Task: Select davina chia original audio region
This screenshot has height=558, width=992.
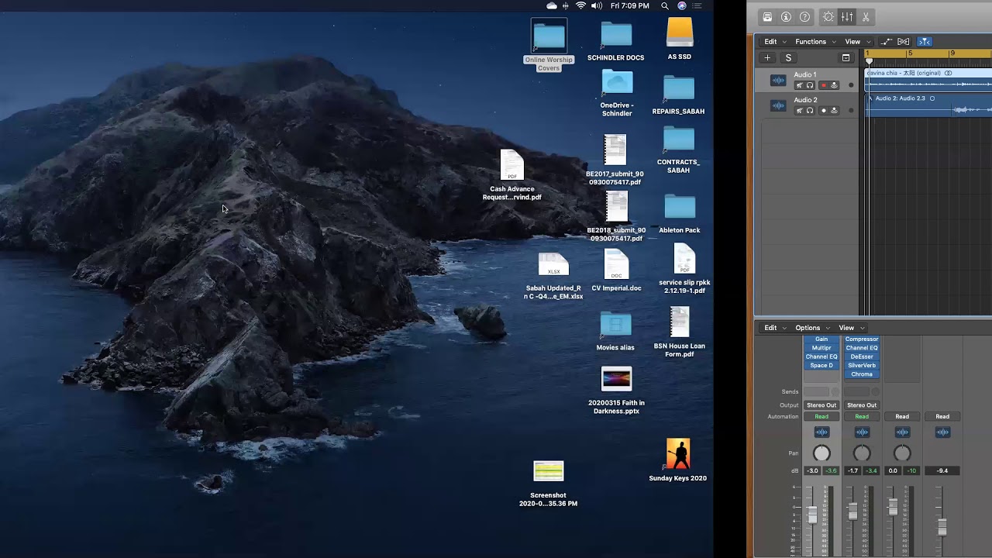Action: click(x=929, y=78)
